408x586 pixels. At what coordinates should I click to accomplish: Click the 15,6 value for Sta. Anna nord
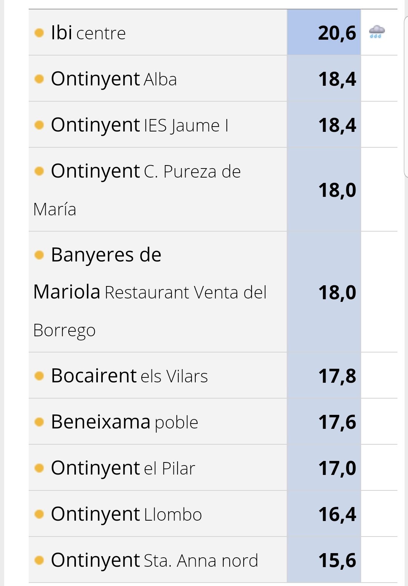coord(337,560)
